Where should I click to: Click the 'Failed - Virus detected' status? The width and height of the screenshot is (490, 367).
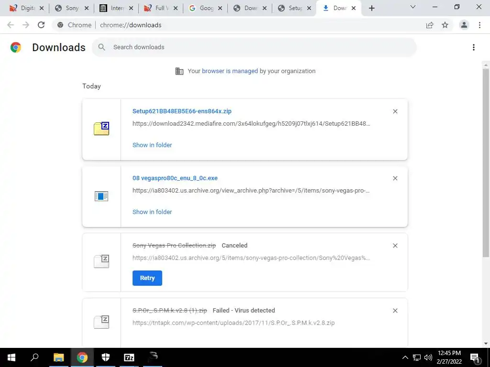(x=244, y=311)
